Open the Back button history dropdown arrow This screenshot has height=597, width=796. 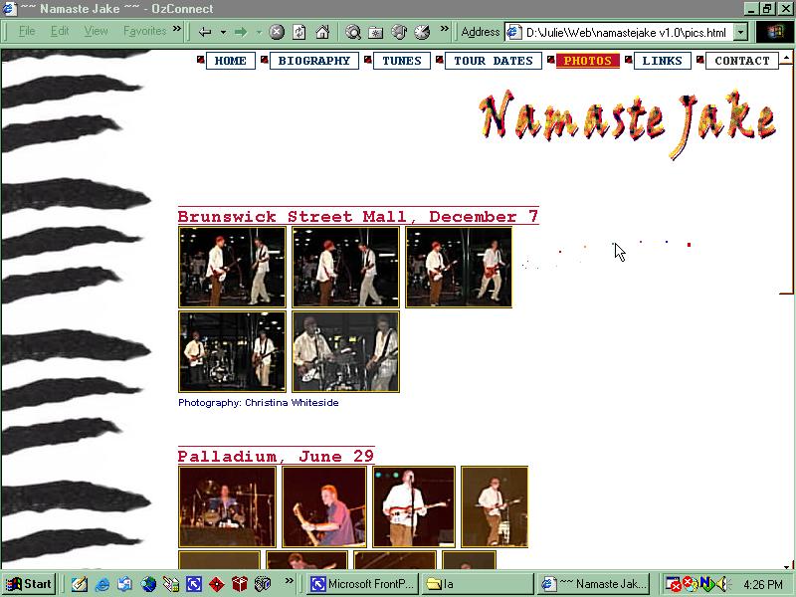coord(223,32)
